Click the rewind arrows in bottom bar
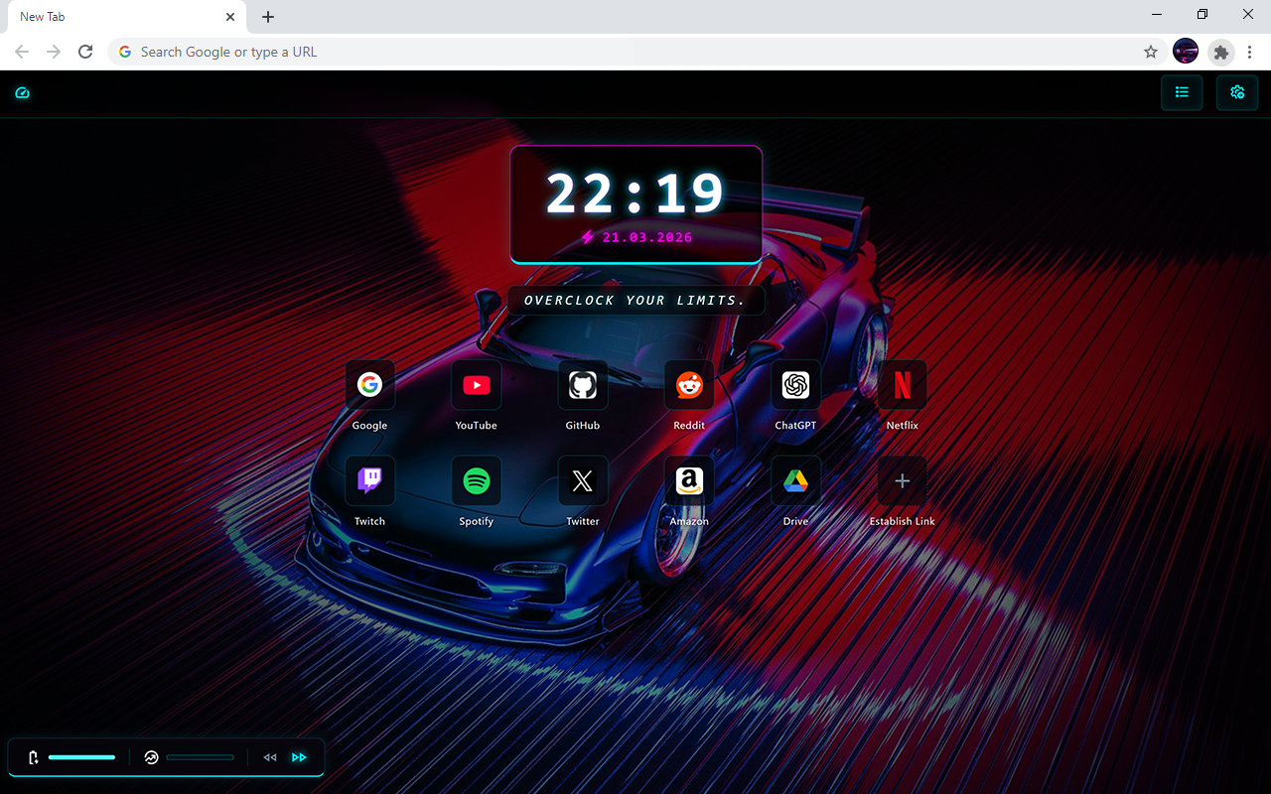 click(270, 757)
